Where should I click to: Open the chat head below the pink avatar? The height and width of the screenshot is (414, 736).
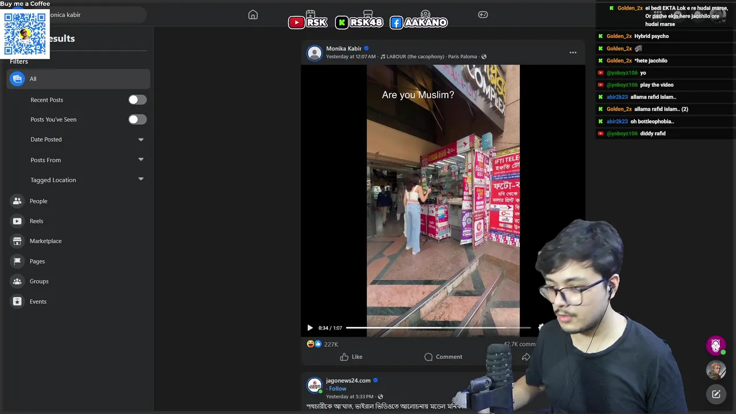pos(716,370)
